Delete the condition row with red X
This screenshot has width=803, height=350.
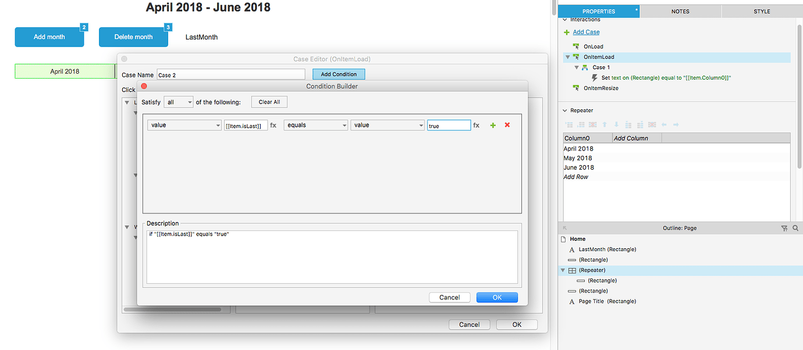click(507, 125)
